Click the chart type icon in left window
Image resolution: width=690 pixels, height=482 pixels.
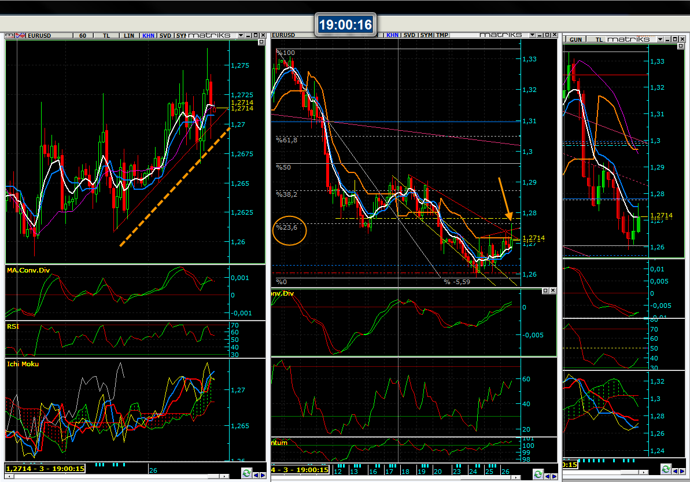click(21, 35)
